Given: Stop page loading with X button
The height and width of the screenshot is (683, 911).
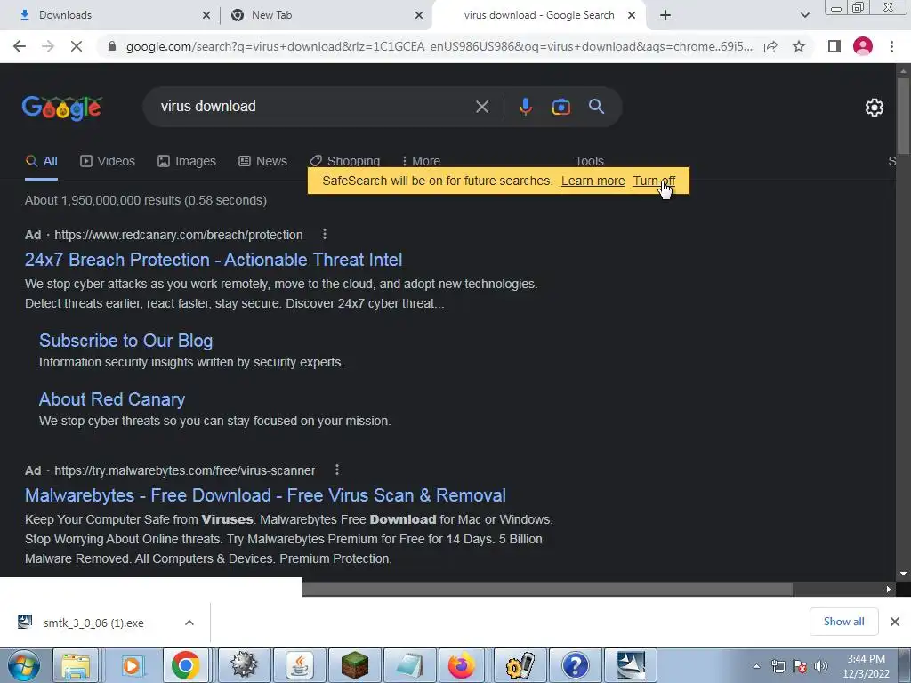Looking at the screenshot, I should [77, 46].
